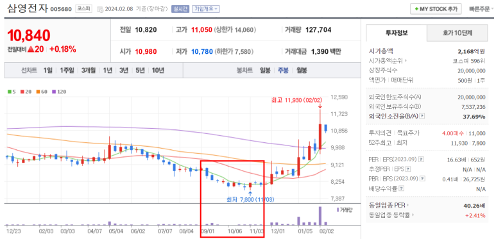Select the 3개월 line chart period
Image resolution: width=496 pixels, height=239 pixels.
(89, 70)
